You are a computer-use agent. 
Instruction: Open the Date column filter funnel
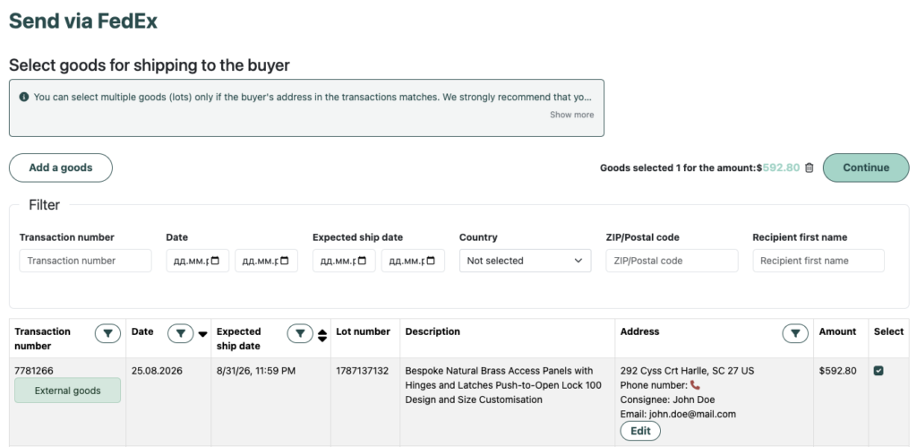click(x=181, y=333)
